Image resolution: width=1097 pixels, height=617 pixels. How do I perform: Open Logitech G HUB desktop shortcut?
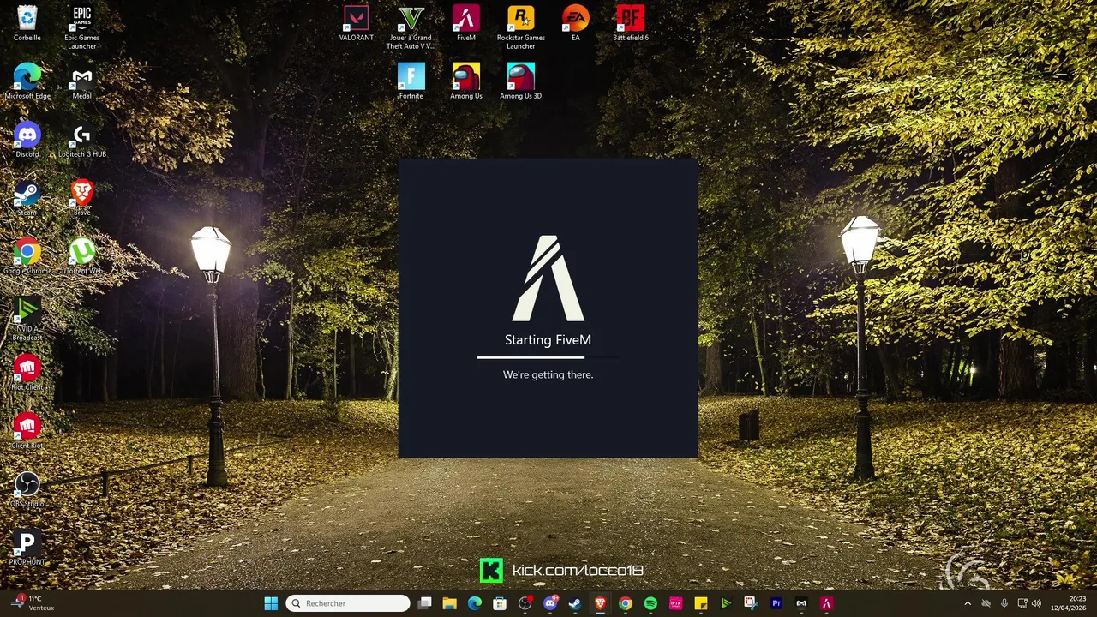point(82,140)
